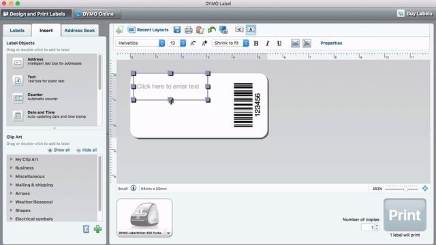The width and height of the screenshot is (436, 245).
Task: Click the paste clipboard icon
Action: tap(200, 30)
